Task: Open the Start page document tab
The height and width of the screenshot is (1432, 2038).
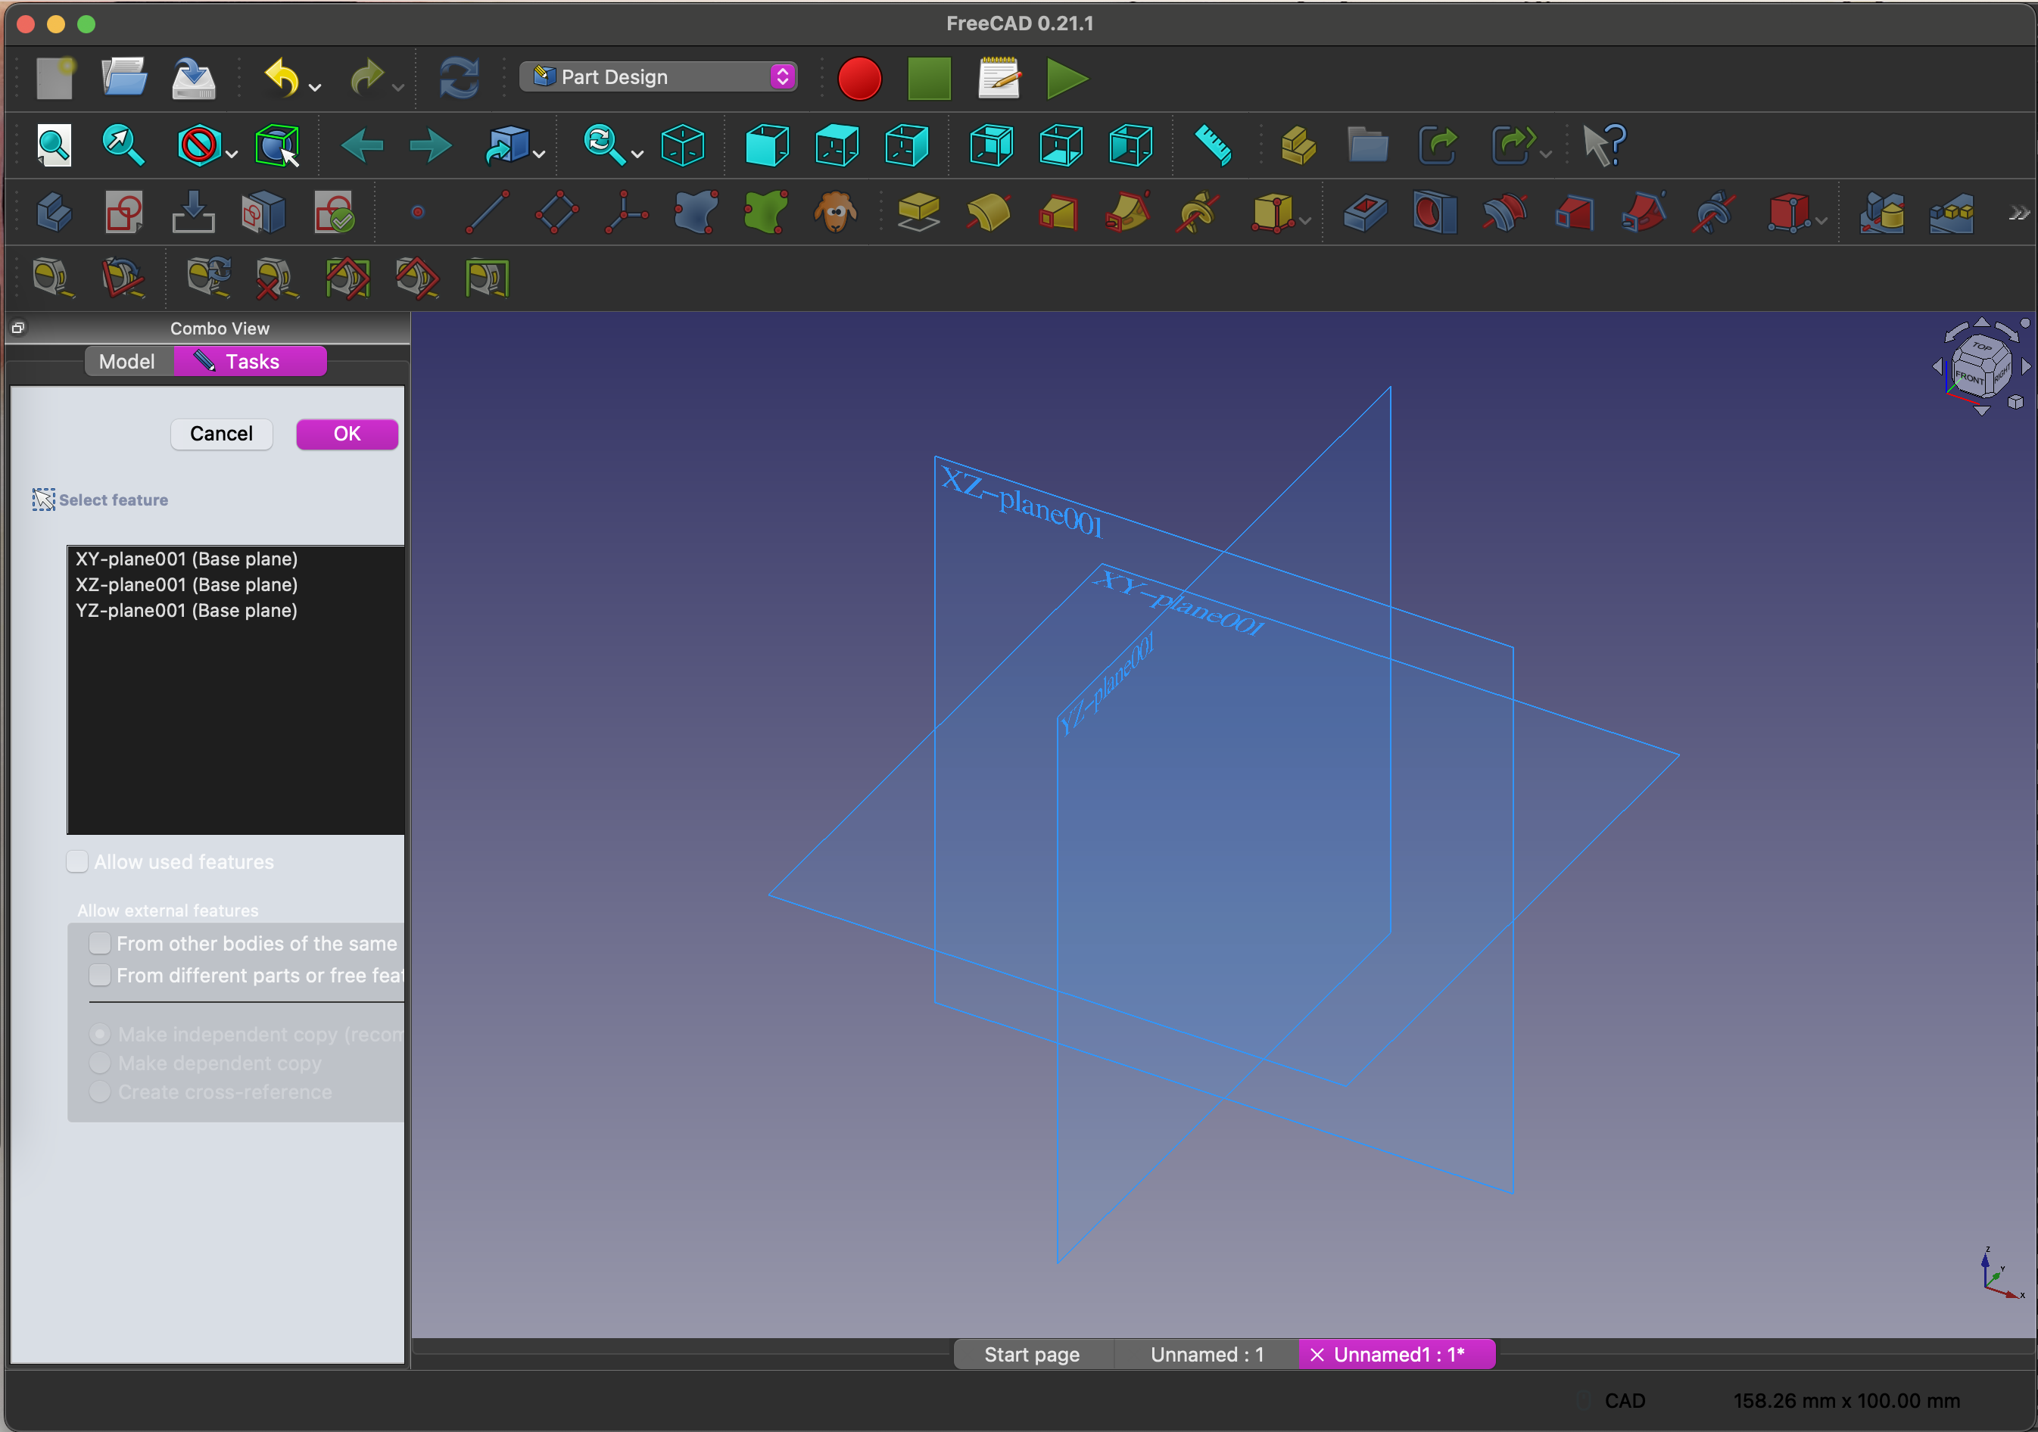Action: point(1033,1355)
